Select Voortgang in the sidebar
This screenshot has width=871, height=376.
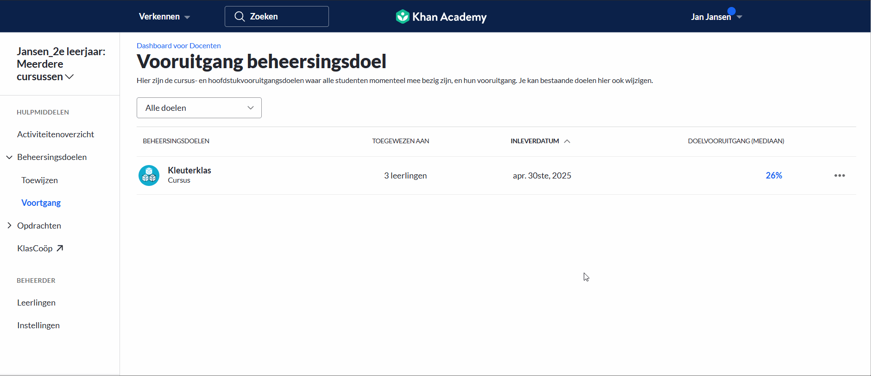(41, 203)
